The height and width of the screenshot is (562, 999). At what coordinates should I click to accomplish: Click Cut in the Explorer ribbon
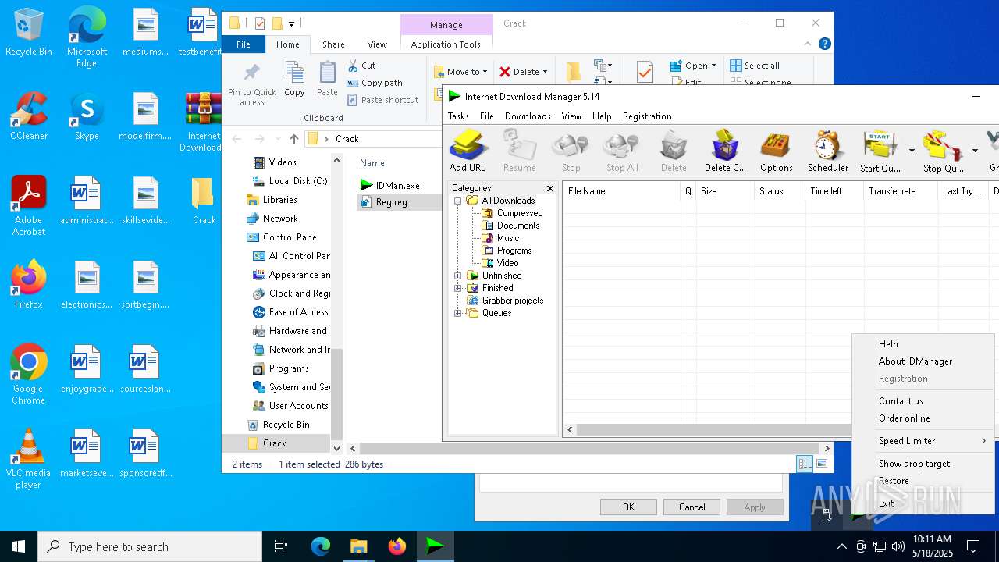pyautogui.click(x=361, y=66)
